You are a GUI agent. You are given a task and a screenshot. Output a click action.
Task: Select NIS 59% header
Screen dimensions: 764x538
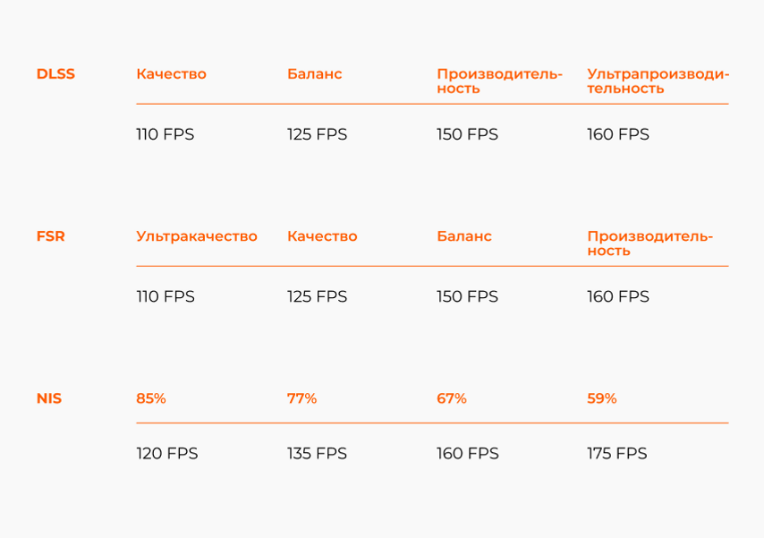602,398
